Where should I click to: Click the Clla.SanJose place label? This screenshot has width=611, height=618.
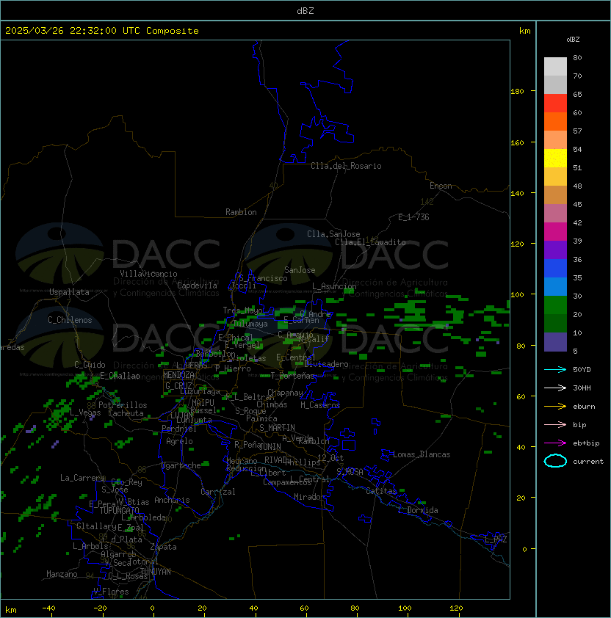pos(333,234)
